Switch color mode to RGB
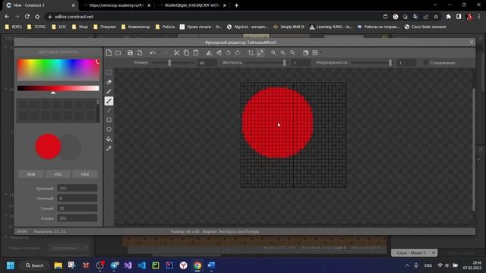This screenshot has width=486, height=273. click(x=31, y=174)
